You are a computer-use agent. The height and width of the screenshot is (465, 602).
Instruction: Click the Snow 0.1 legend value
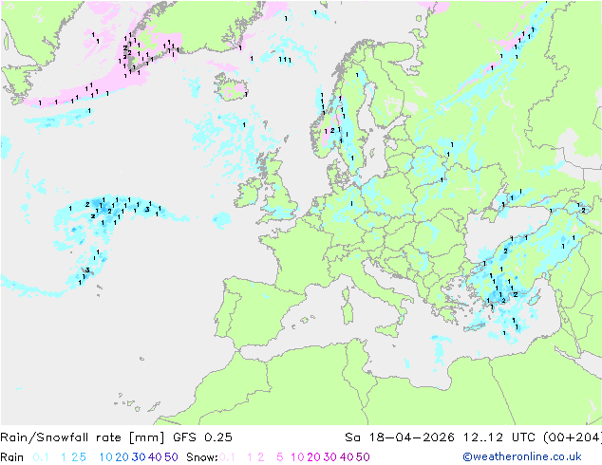[227, 457]
